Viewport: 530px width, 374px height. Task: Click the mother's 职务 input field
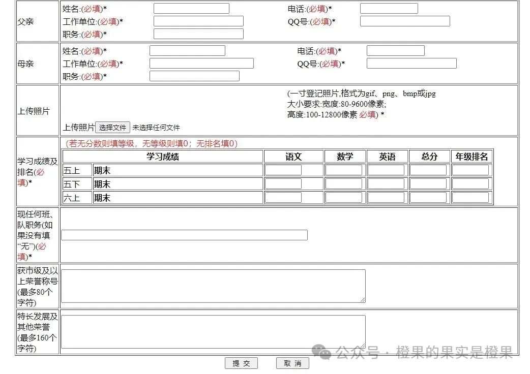pos(194,76)
